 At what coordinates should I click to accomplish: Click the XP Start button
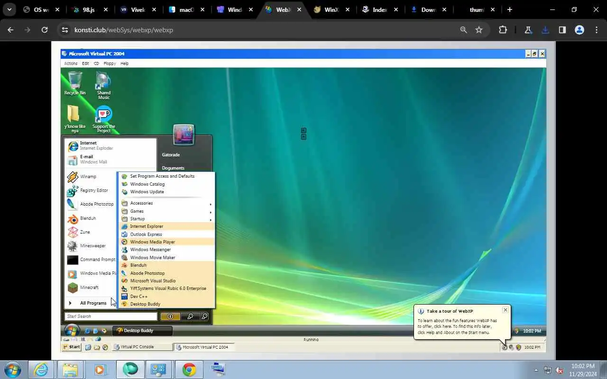pos(72,347)
